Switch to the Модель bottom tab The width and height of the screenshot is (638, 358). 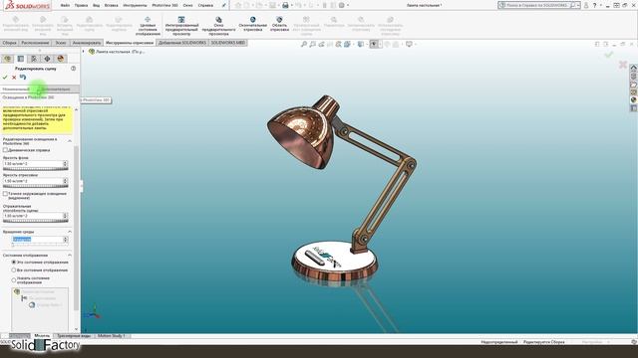click(x=42, y=336)
